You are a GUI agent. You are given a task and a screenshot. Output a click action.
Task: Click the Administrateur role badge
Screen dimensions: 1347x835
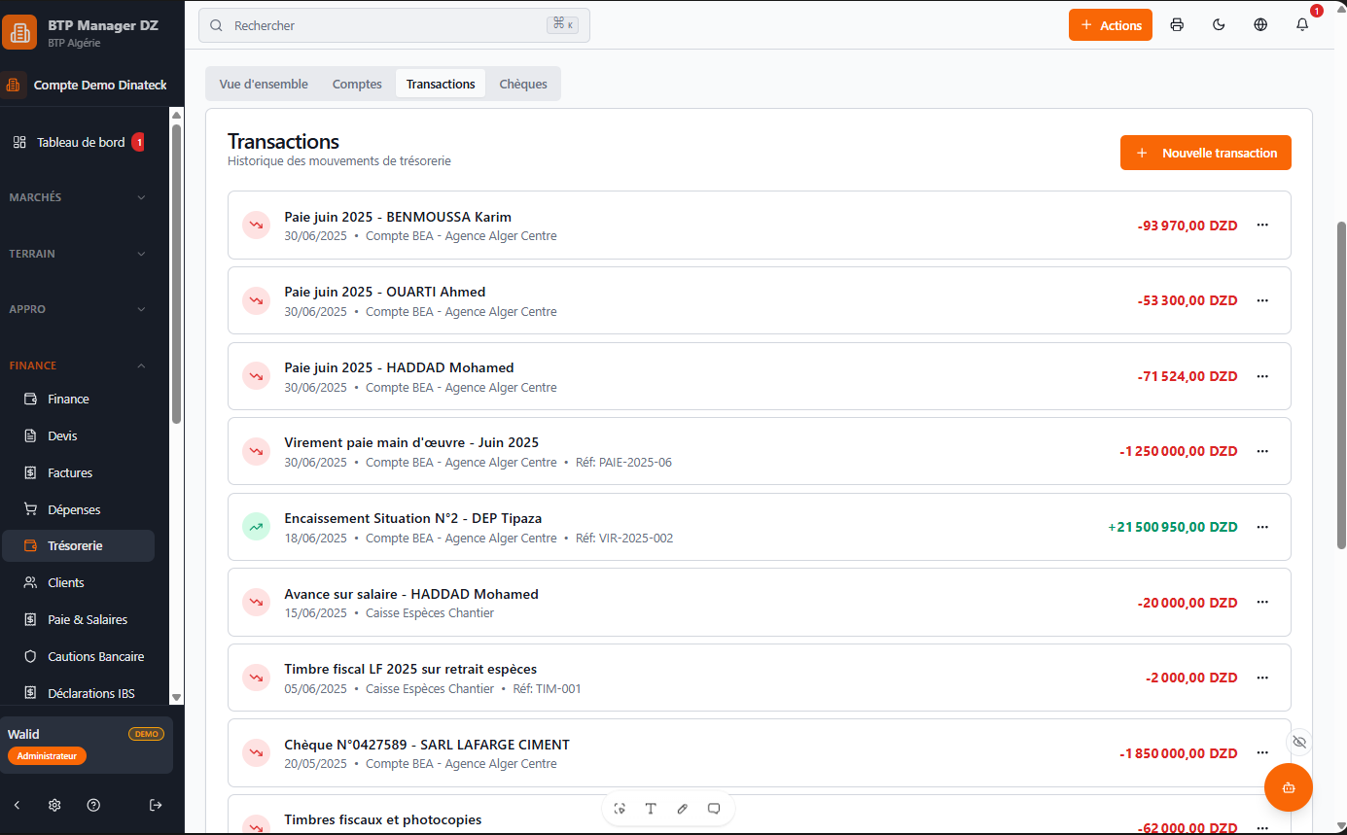[47, 755]
